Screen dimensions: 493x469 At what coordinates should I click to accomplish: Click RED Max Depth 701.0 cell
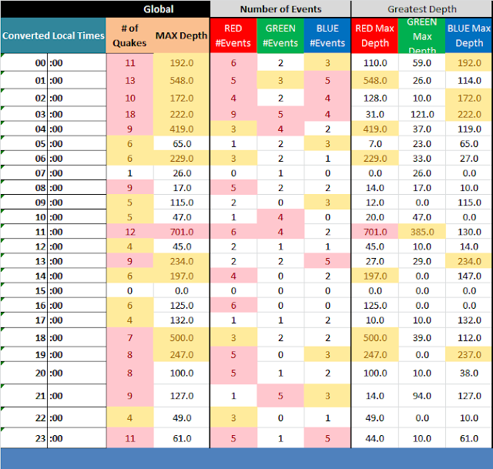pos(374,232)
